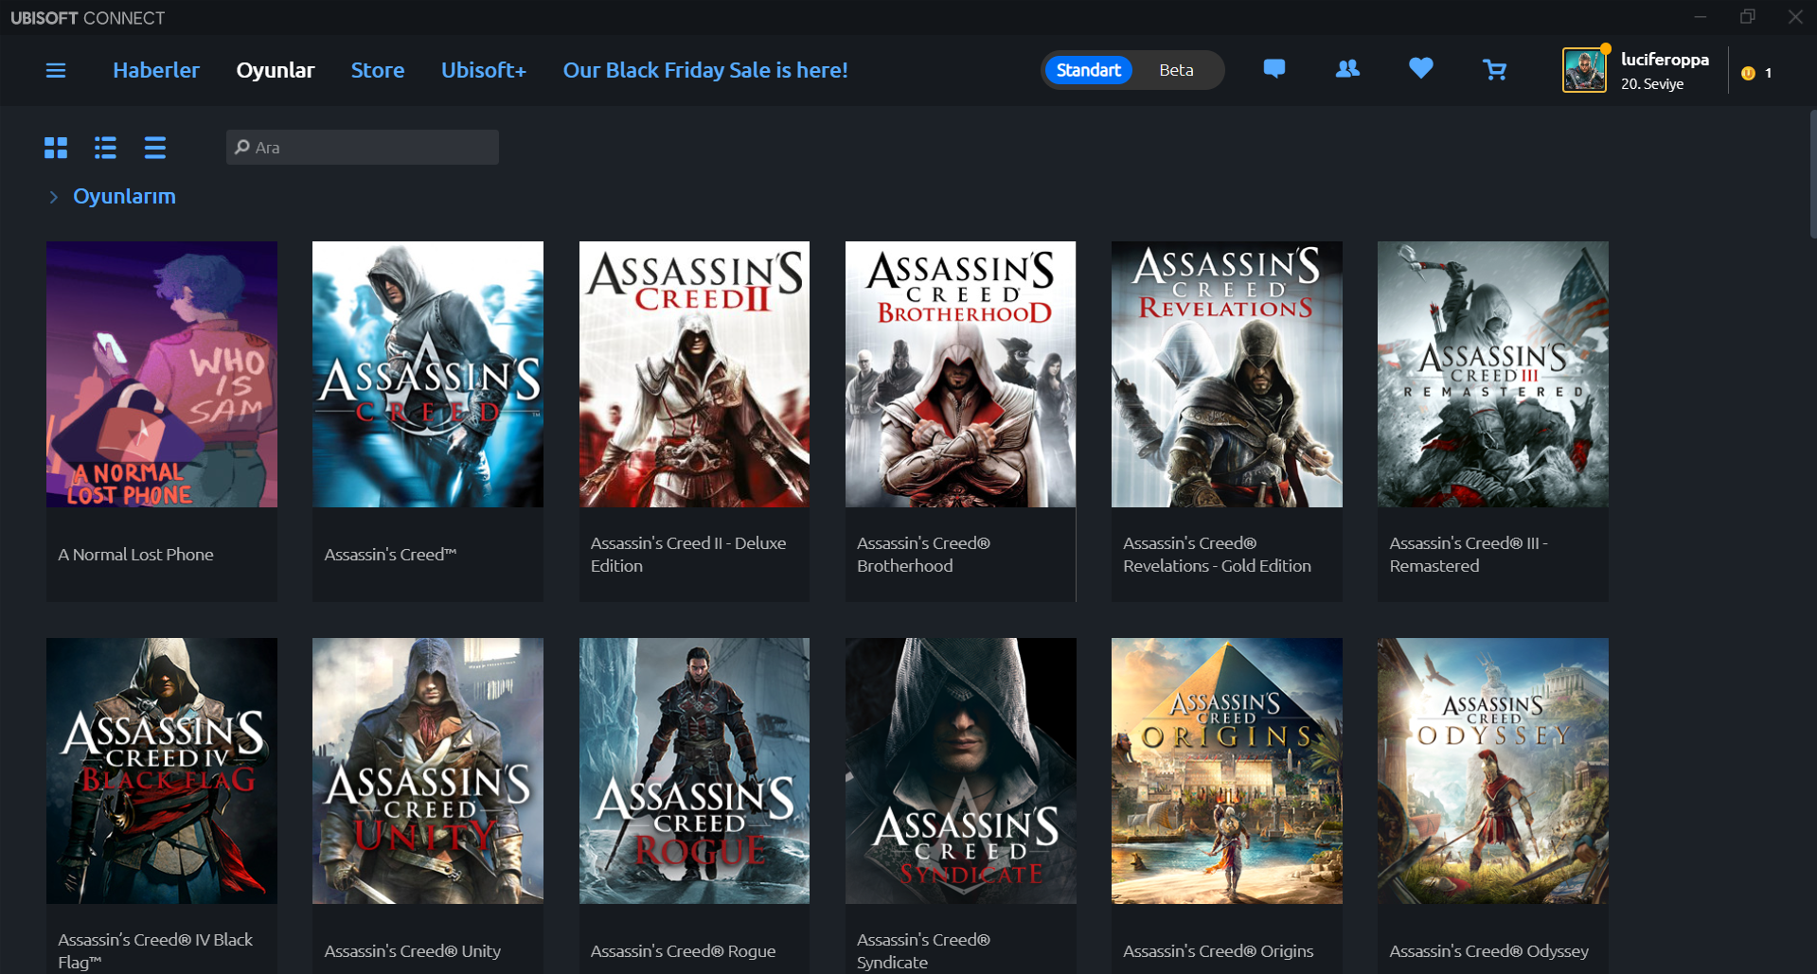The image size is (1817, 974).
Task: Click 'Assassin's Creed® Origins' title text
Action: point(1218,951)
